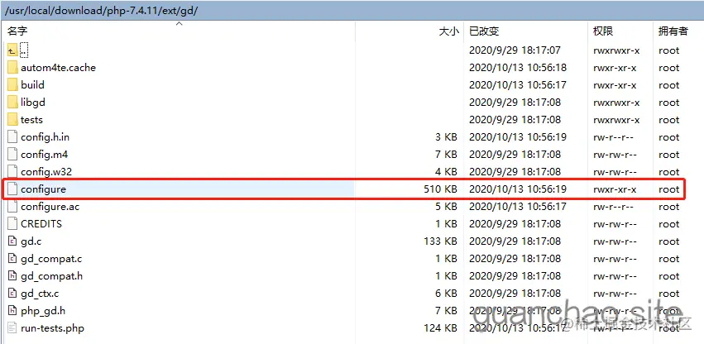Click the config.m4 file icon
The width and height of the screenshot is (704, 344).
pos(12,155)
